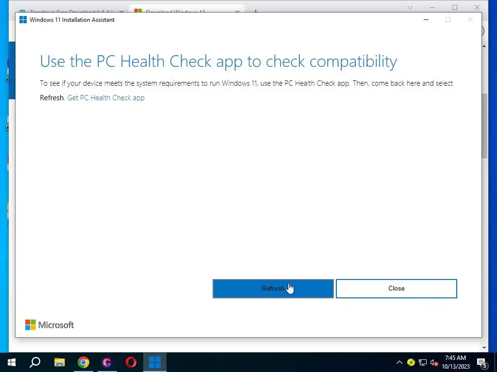Minimize the Windows 11 Installation Assistant window
Viewport: 497px width, 372px height.
(426, 19)
